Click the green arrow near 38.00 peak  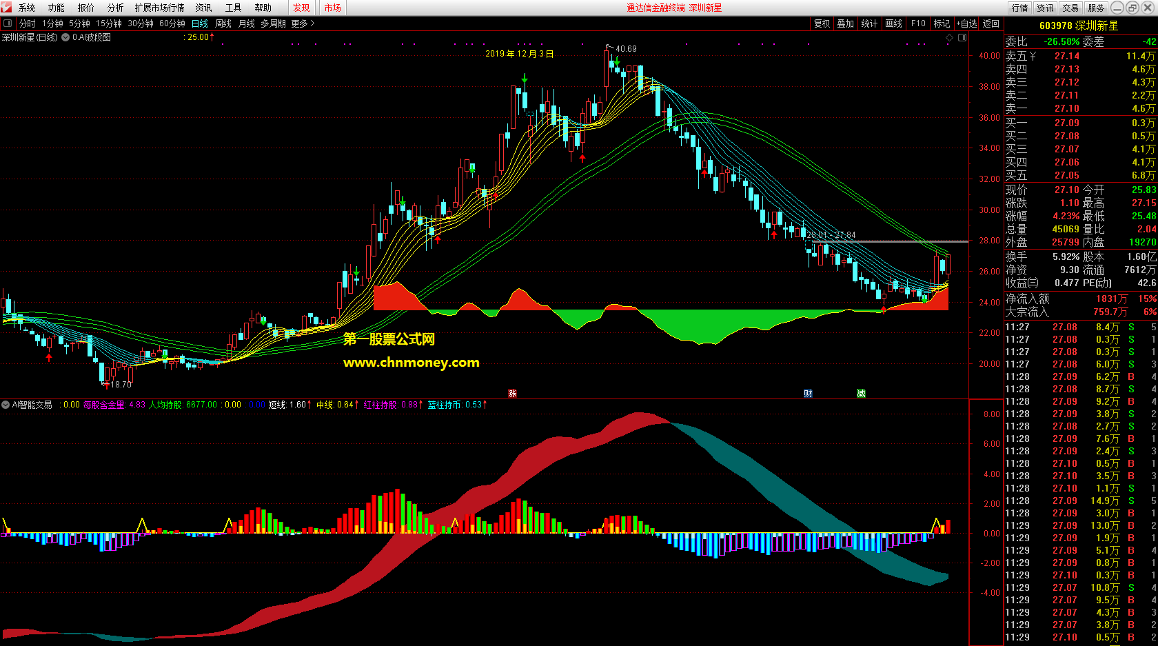525,78
